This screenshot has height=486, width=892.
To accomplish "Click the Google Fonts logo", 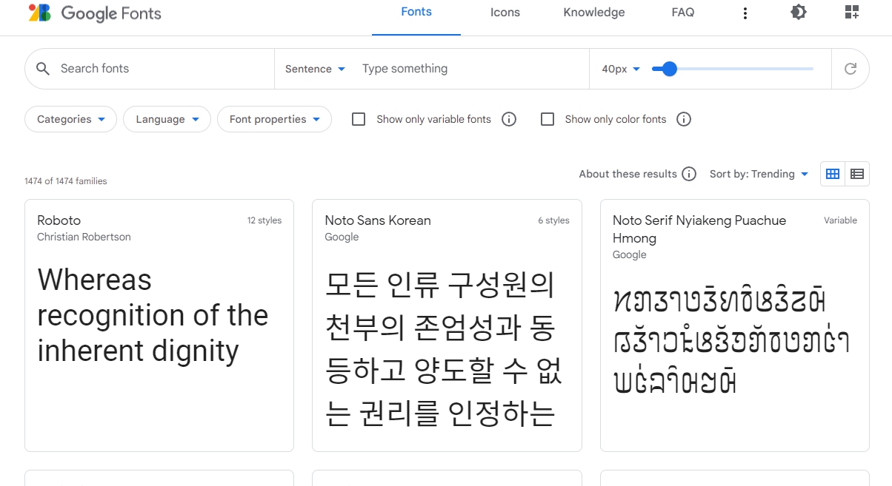I will click(94, 13).
